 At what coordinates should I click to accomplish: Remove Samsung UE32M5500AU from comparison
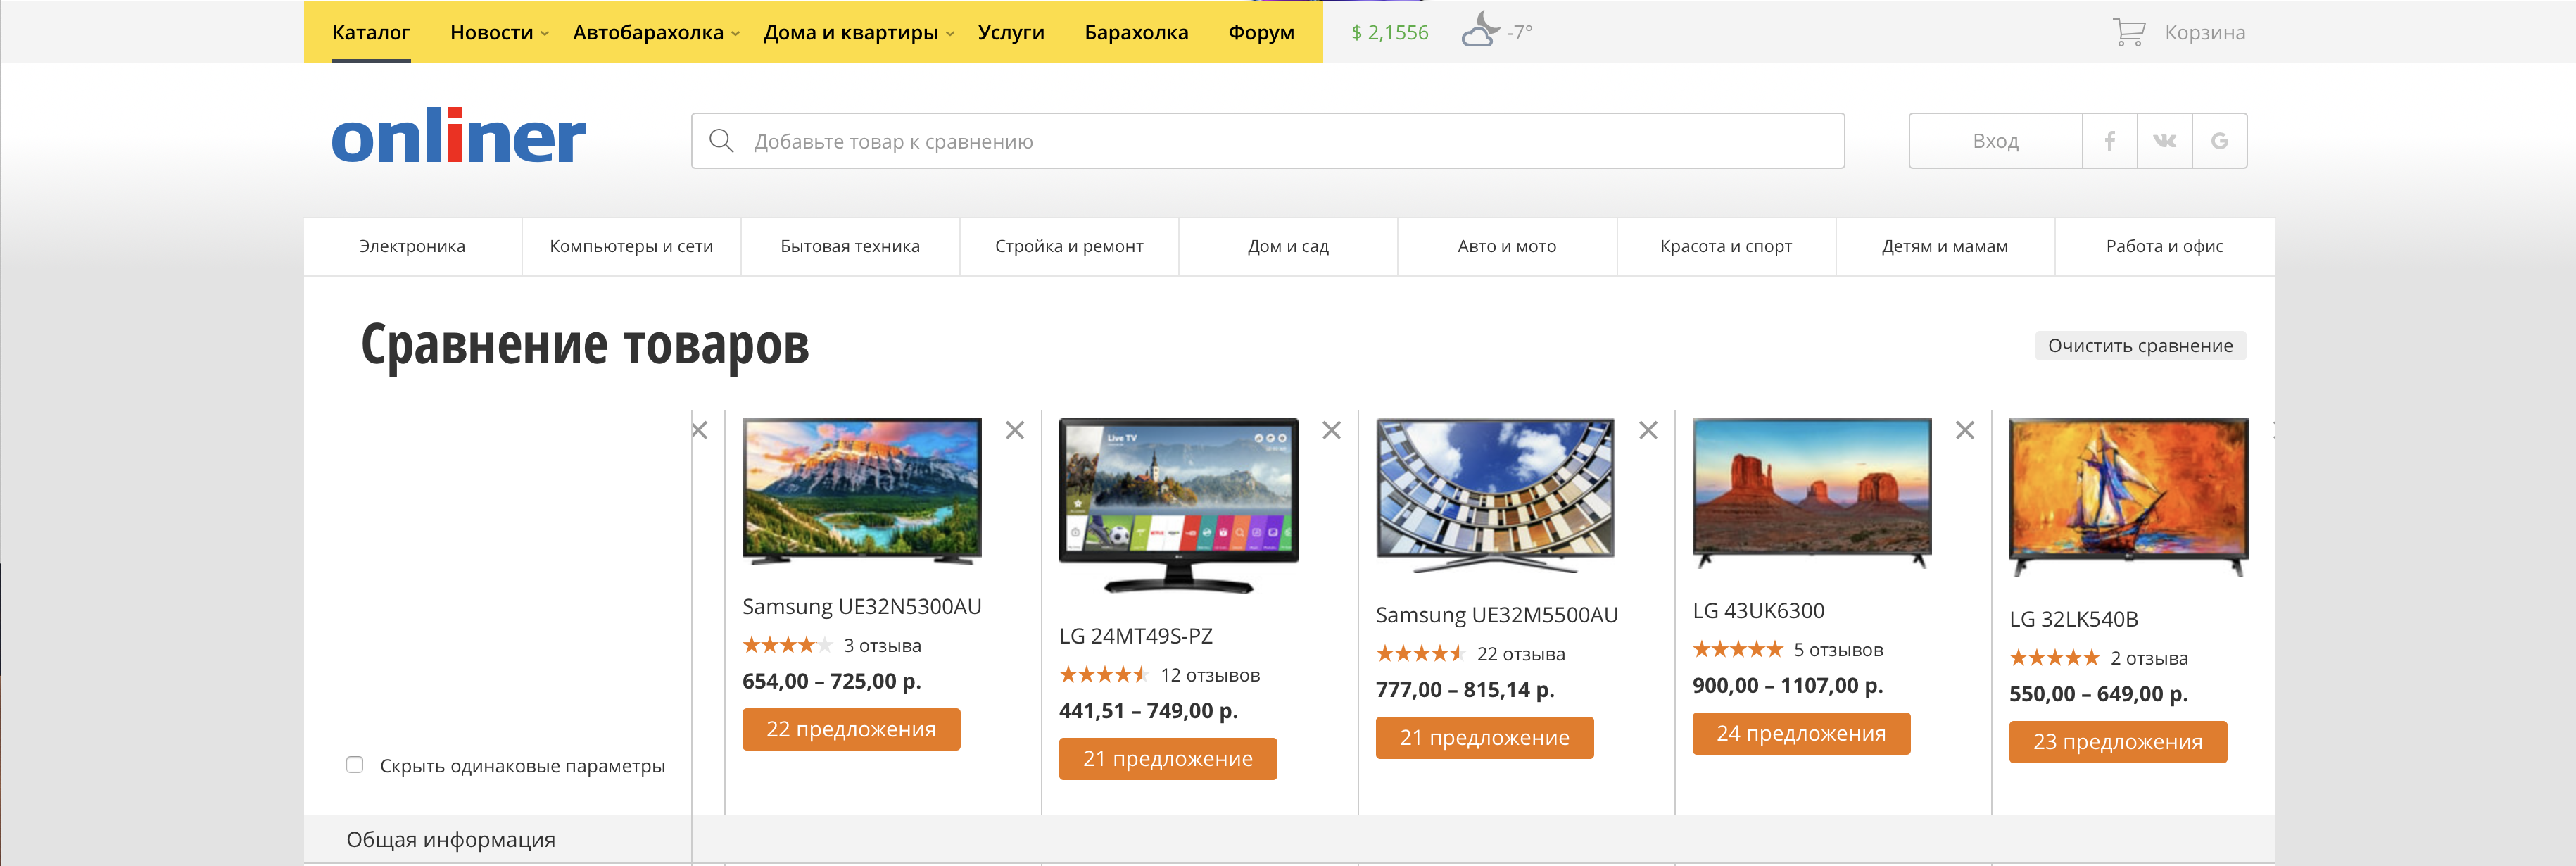click(1648, 430)
